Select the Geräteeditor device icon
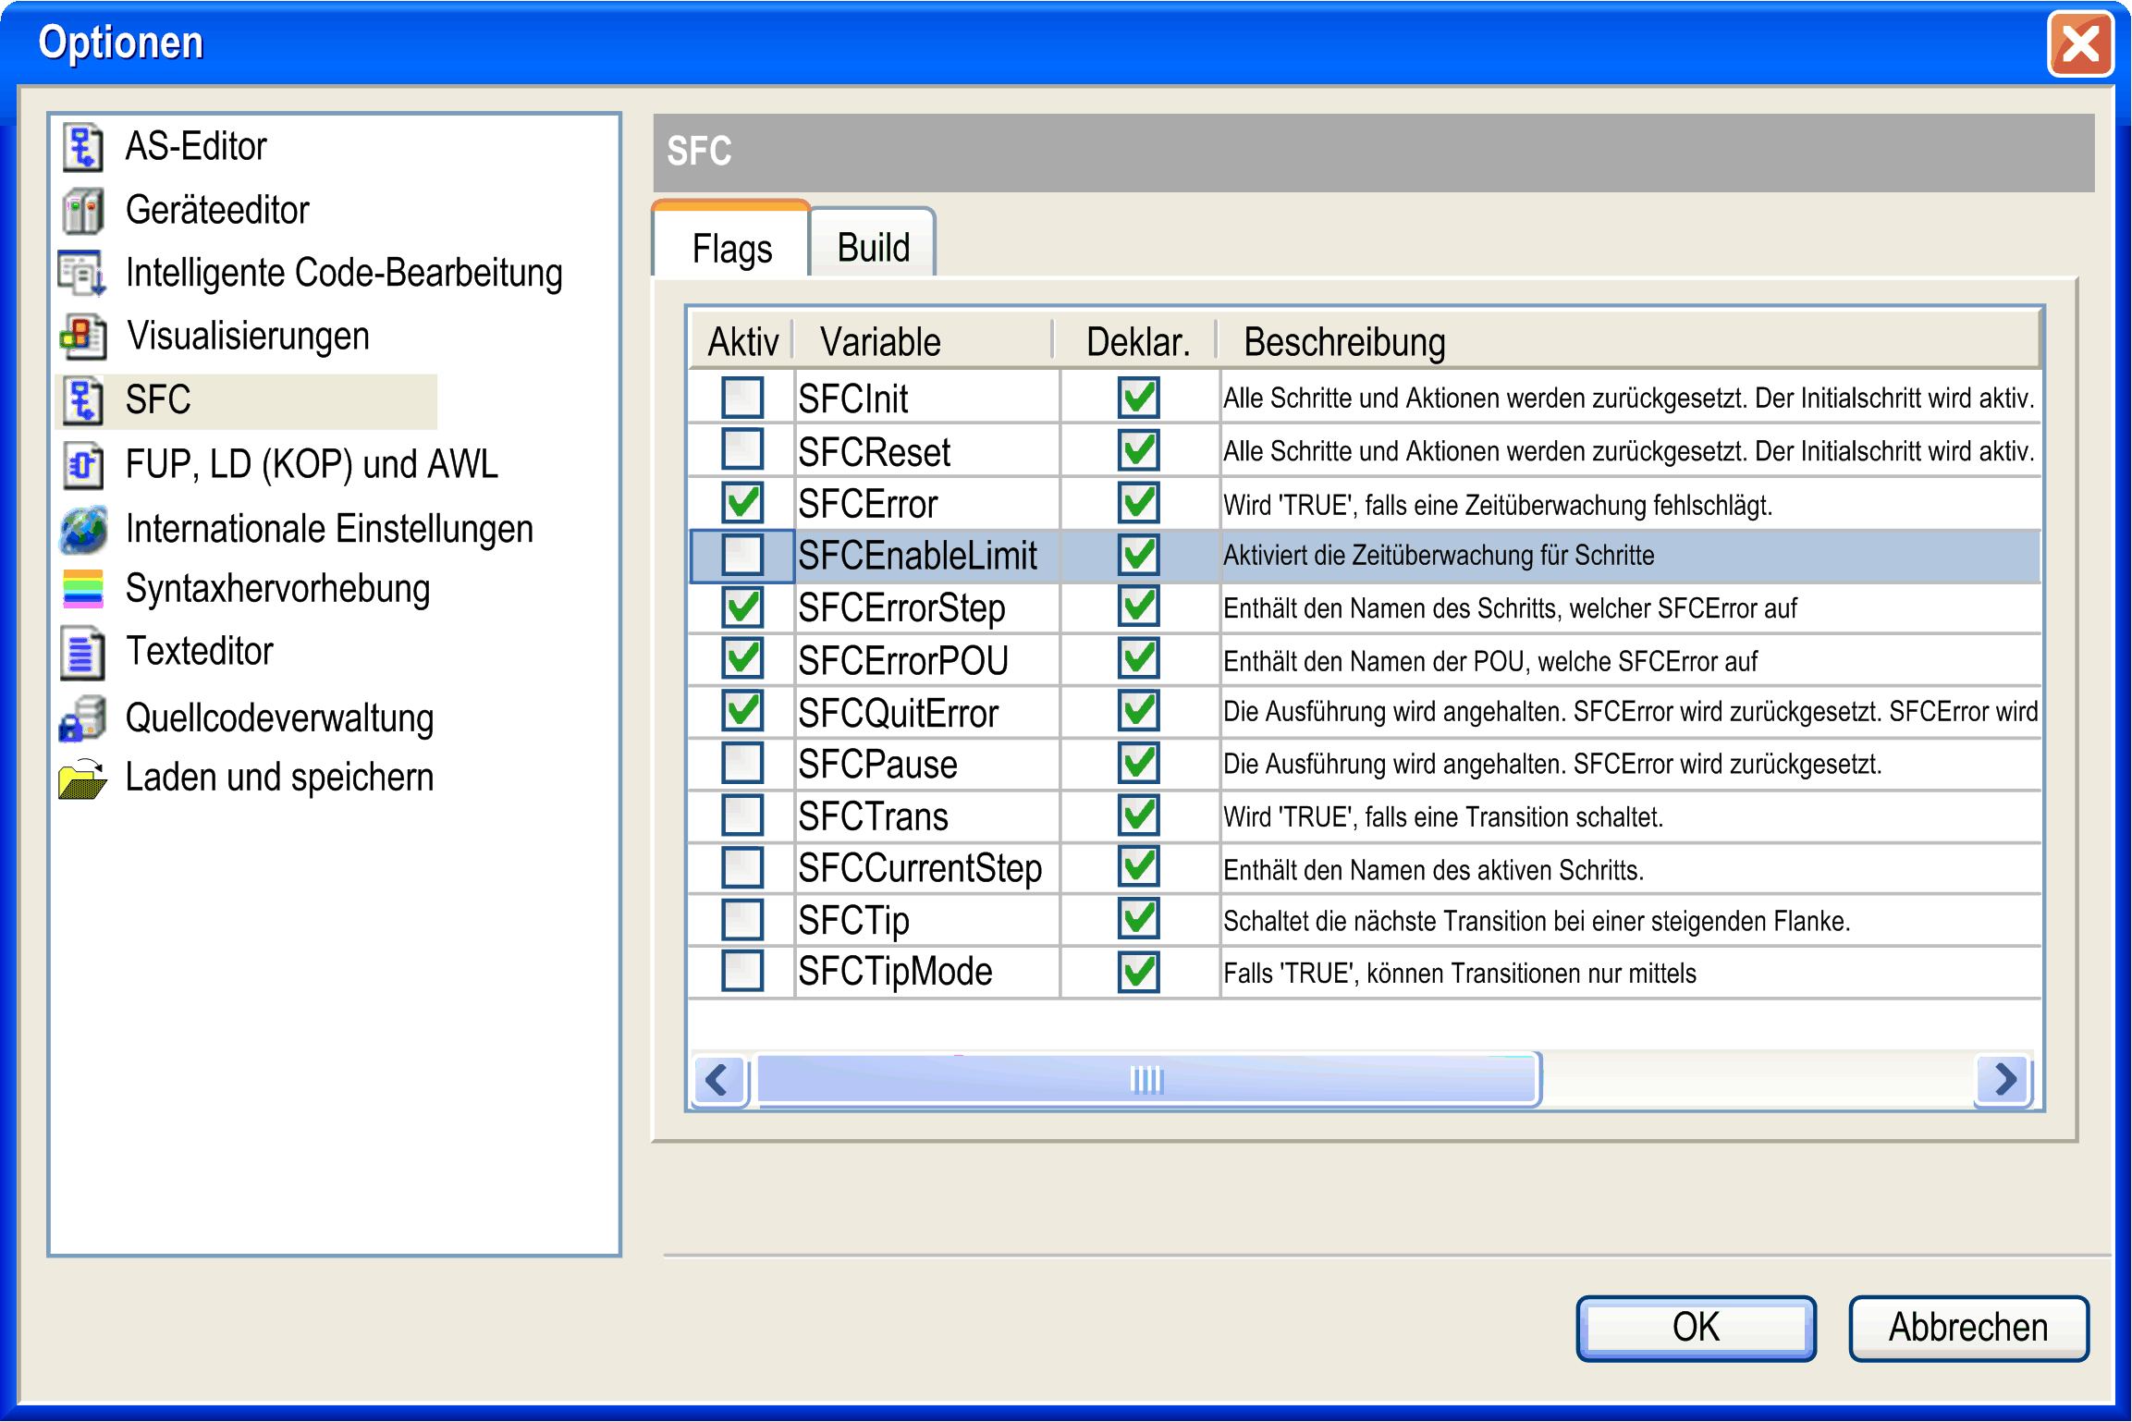Viewport: 2132px width, 1422px height. (x=83, y=211)
